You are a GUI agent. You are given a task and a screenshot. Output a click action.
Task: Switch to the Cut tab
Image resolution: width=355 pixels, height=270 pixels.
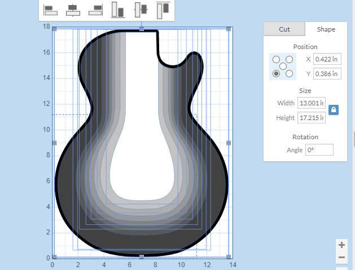pyautogui.click(x=284, y=29)
